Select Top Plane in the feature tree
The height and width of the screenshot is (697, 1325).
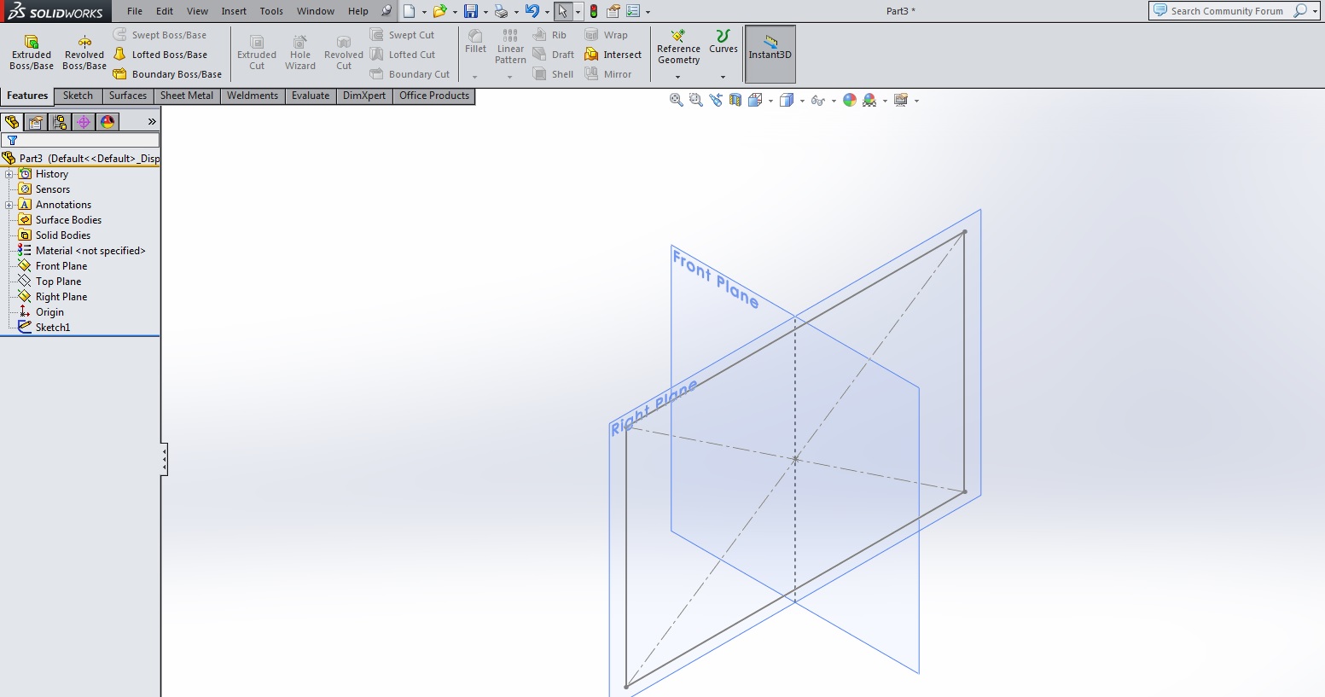[x=58, y=282]
